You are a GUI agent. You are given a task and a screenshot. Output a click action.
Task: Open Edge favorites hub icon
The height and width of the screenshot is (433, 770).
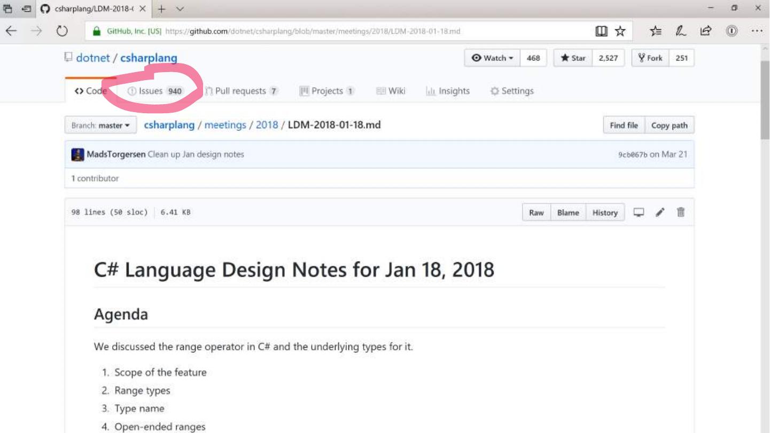(x=656, y=31)
